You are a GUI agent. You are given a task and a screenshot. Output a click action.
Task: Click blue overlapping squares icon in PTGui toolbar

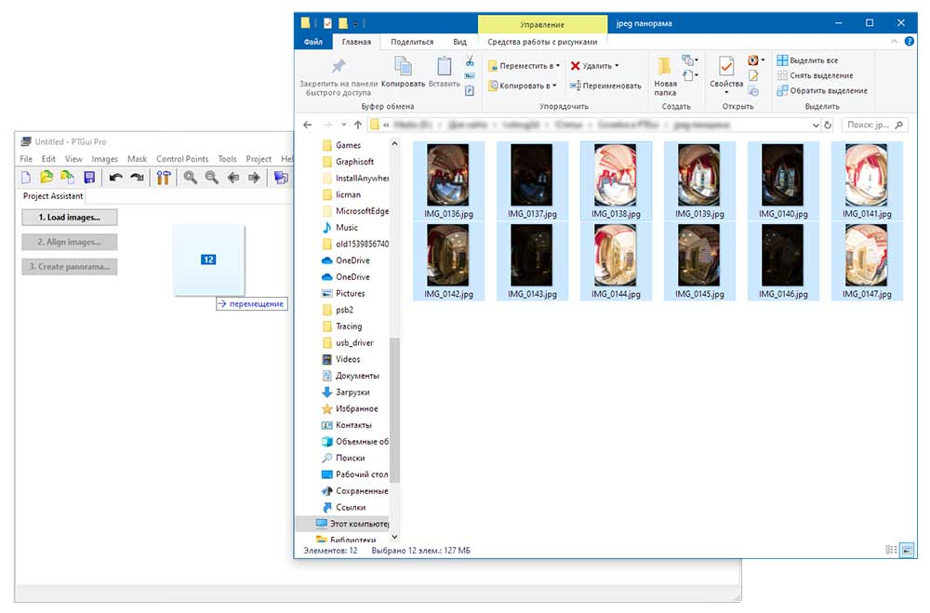coord(281,178)
